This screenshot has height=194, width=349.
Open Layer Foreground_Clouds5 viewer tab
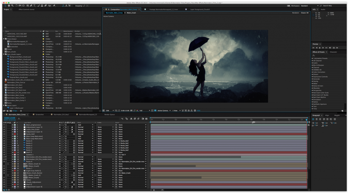point(200,9)
